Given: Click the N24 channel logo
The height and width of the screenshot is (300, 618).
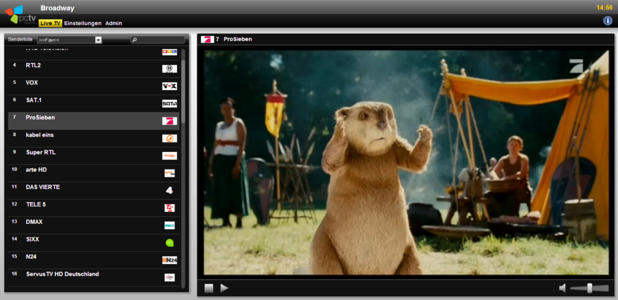Looking at the screenshot, I should click(170, 260).
